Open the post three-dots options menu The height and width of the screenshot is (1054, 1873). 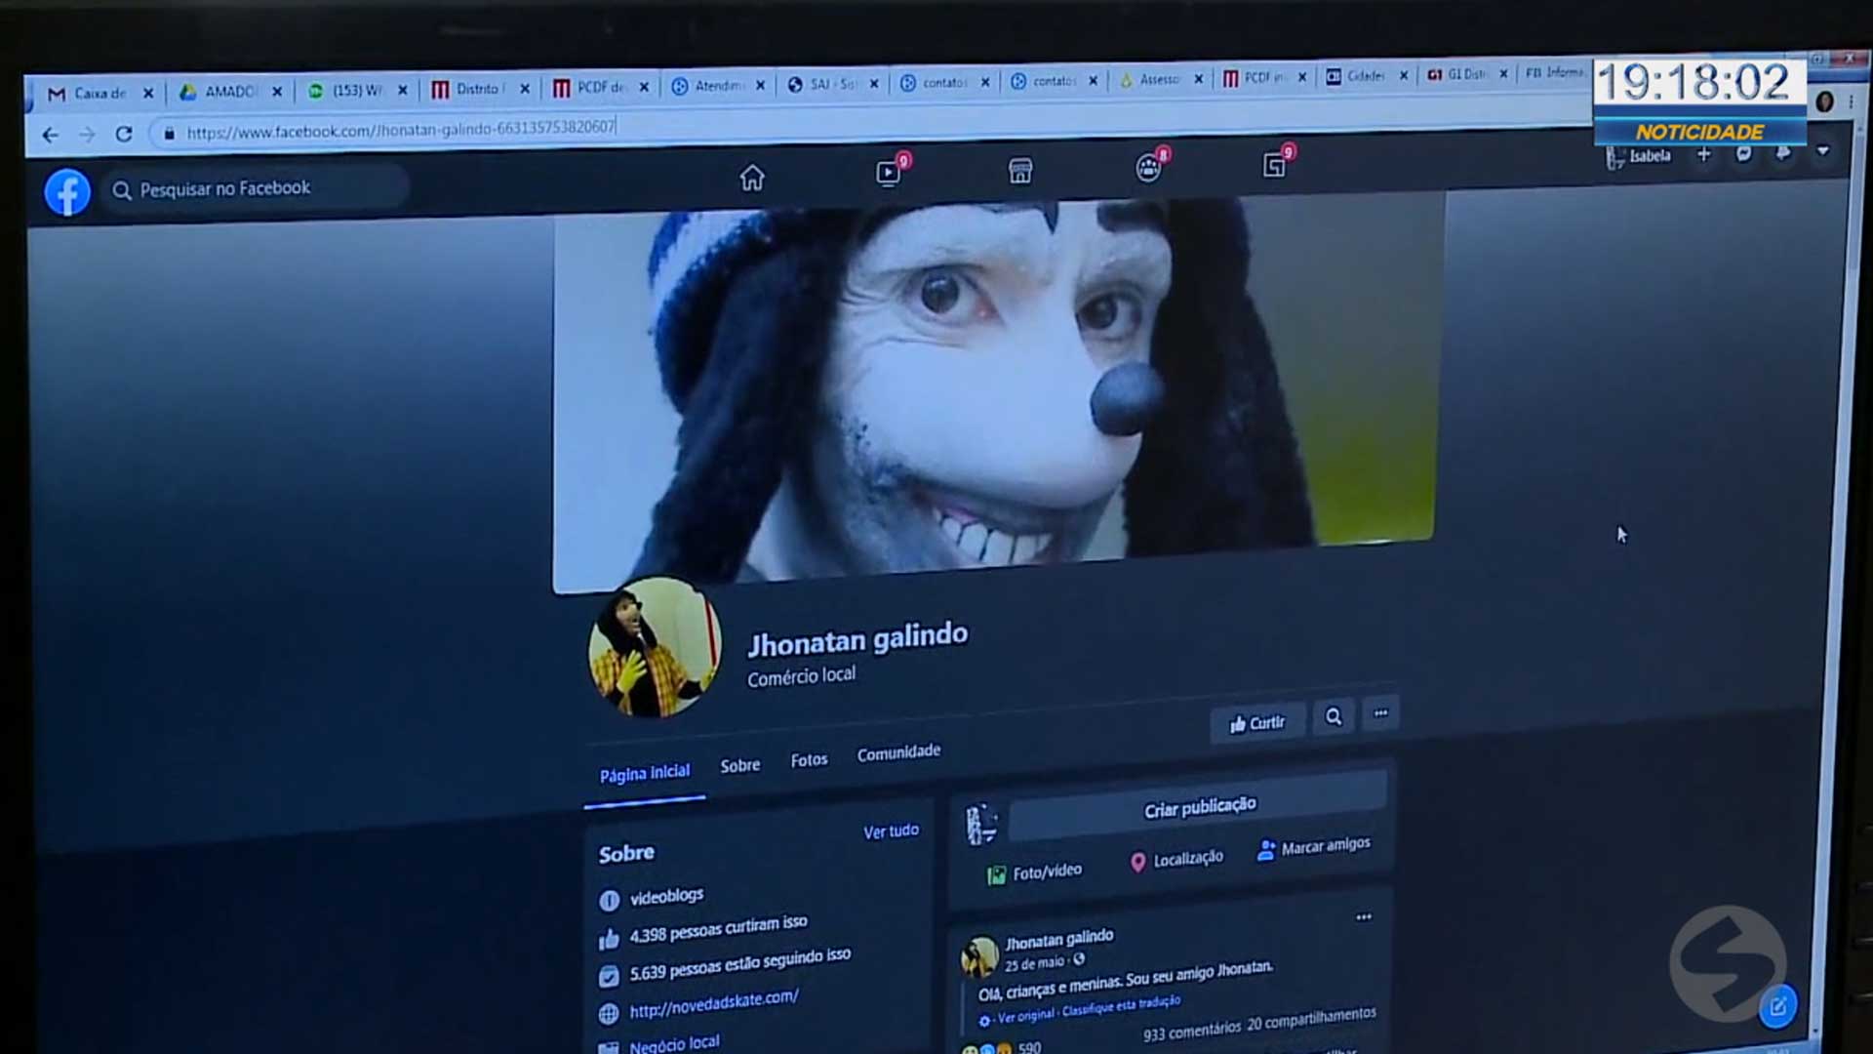click(x=1363, y=917)
